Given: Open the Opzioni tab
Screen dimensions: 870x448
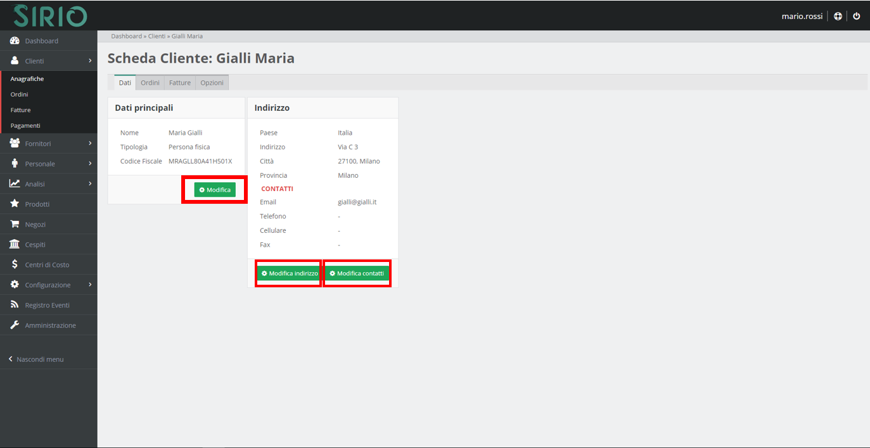Looking at the screenshot, I should click(x=212, y=82).
